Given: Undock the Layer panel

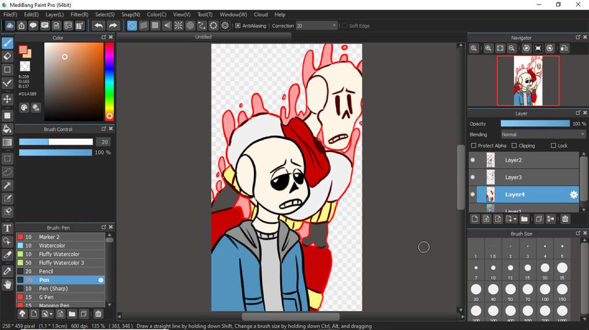Looking at the screenshot, I should pos(577,113).
